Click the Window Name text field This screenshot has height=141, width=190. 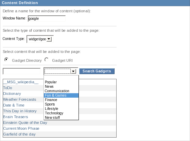click(x=47, y=19)
